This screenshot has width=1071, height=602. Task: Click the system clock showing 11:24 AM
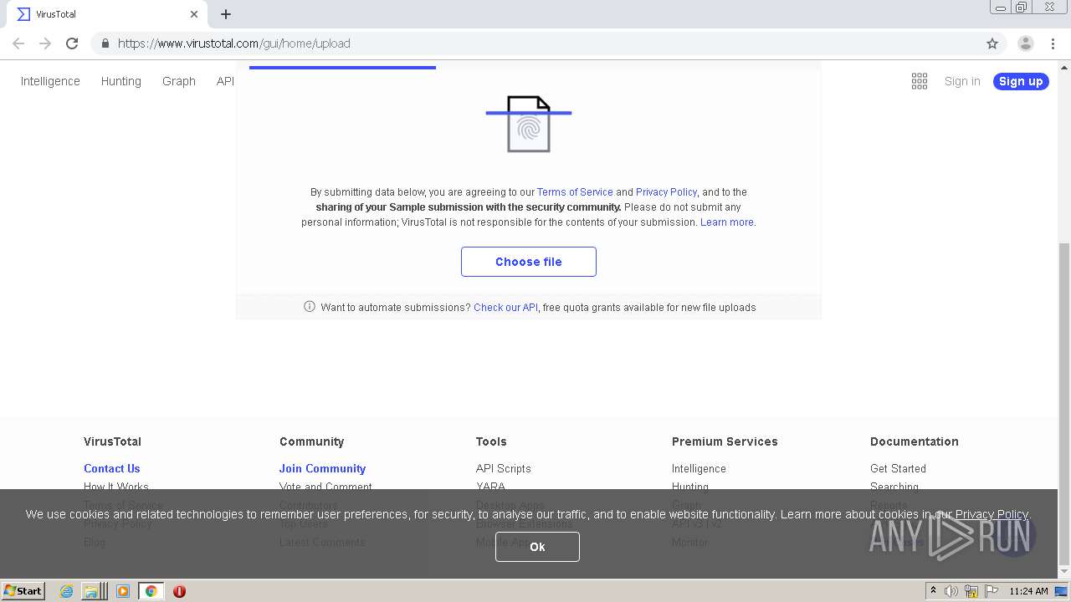[1028, 591]
